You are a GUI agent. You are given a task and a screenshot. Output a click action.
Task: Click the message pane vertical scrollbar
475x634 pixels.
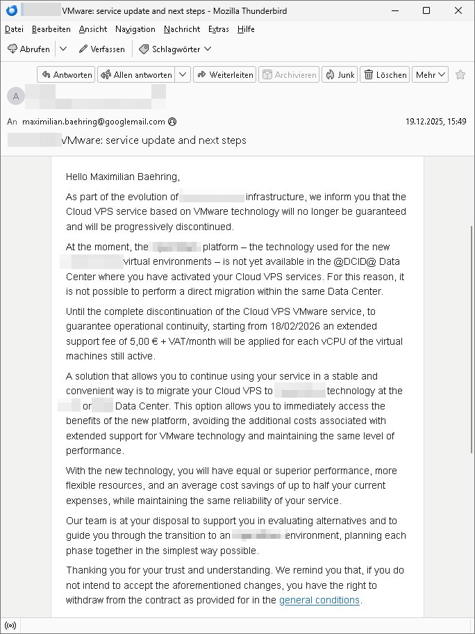[470, 348]
